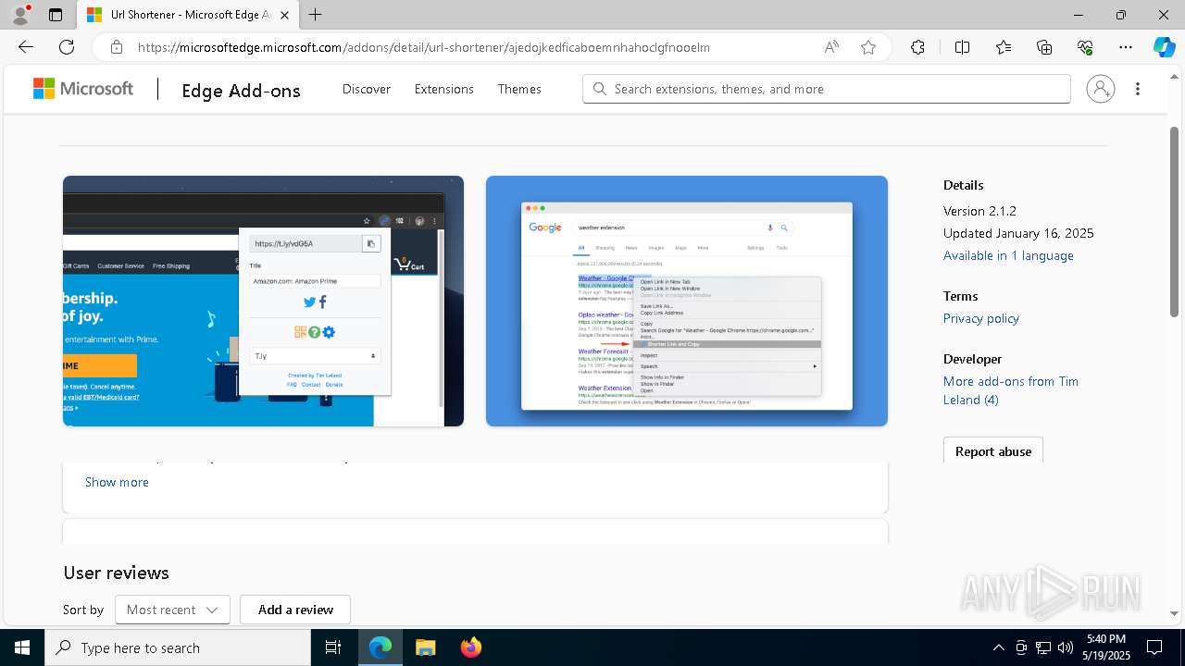Image resolution: width=1185 pixels, height=666 pixels.
Task: Open volume control in system tray
Action: (1065, 647)
